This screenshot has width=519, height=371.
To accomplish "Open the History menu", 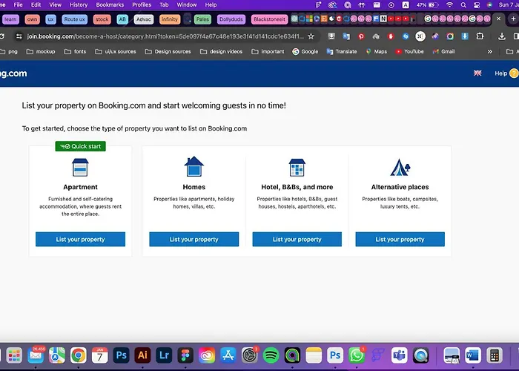I will click(x=79, y=4).
